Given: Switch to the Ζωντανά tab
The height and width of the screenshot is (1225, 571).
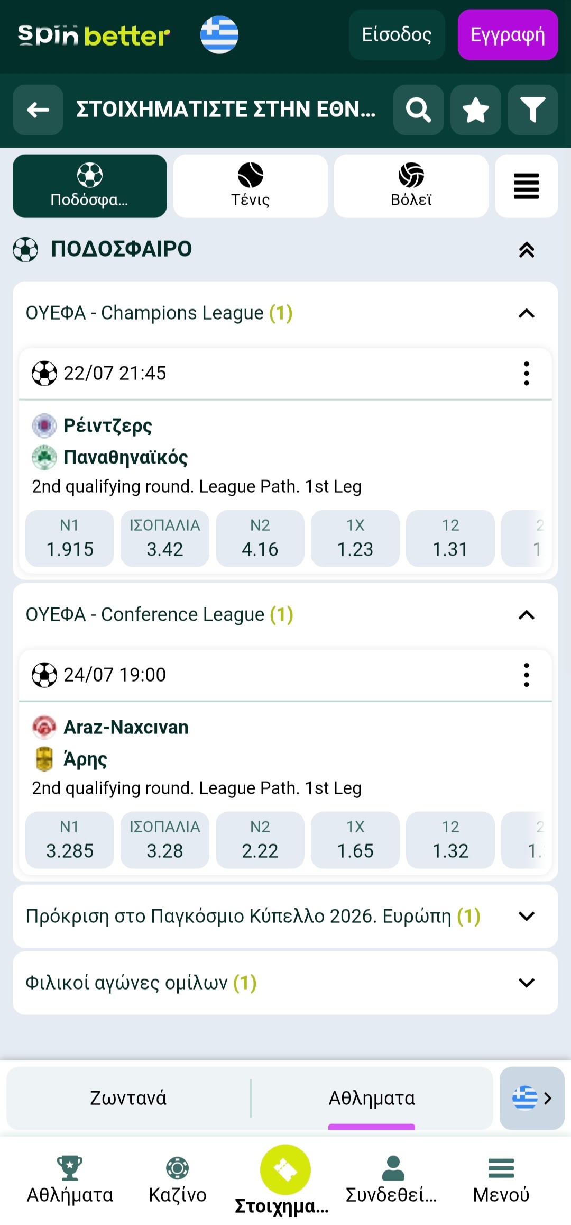Looking at the screenshot, I should tap(128, 1098).
